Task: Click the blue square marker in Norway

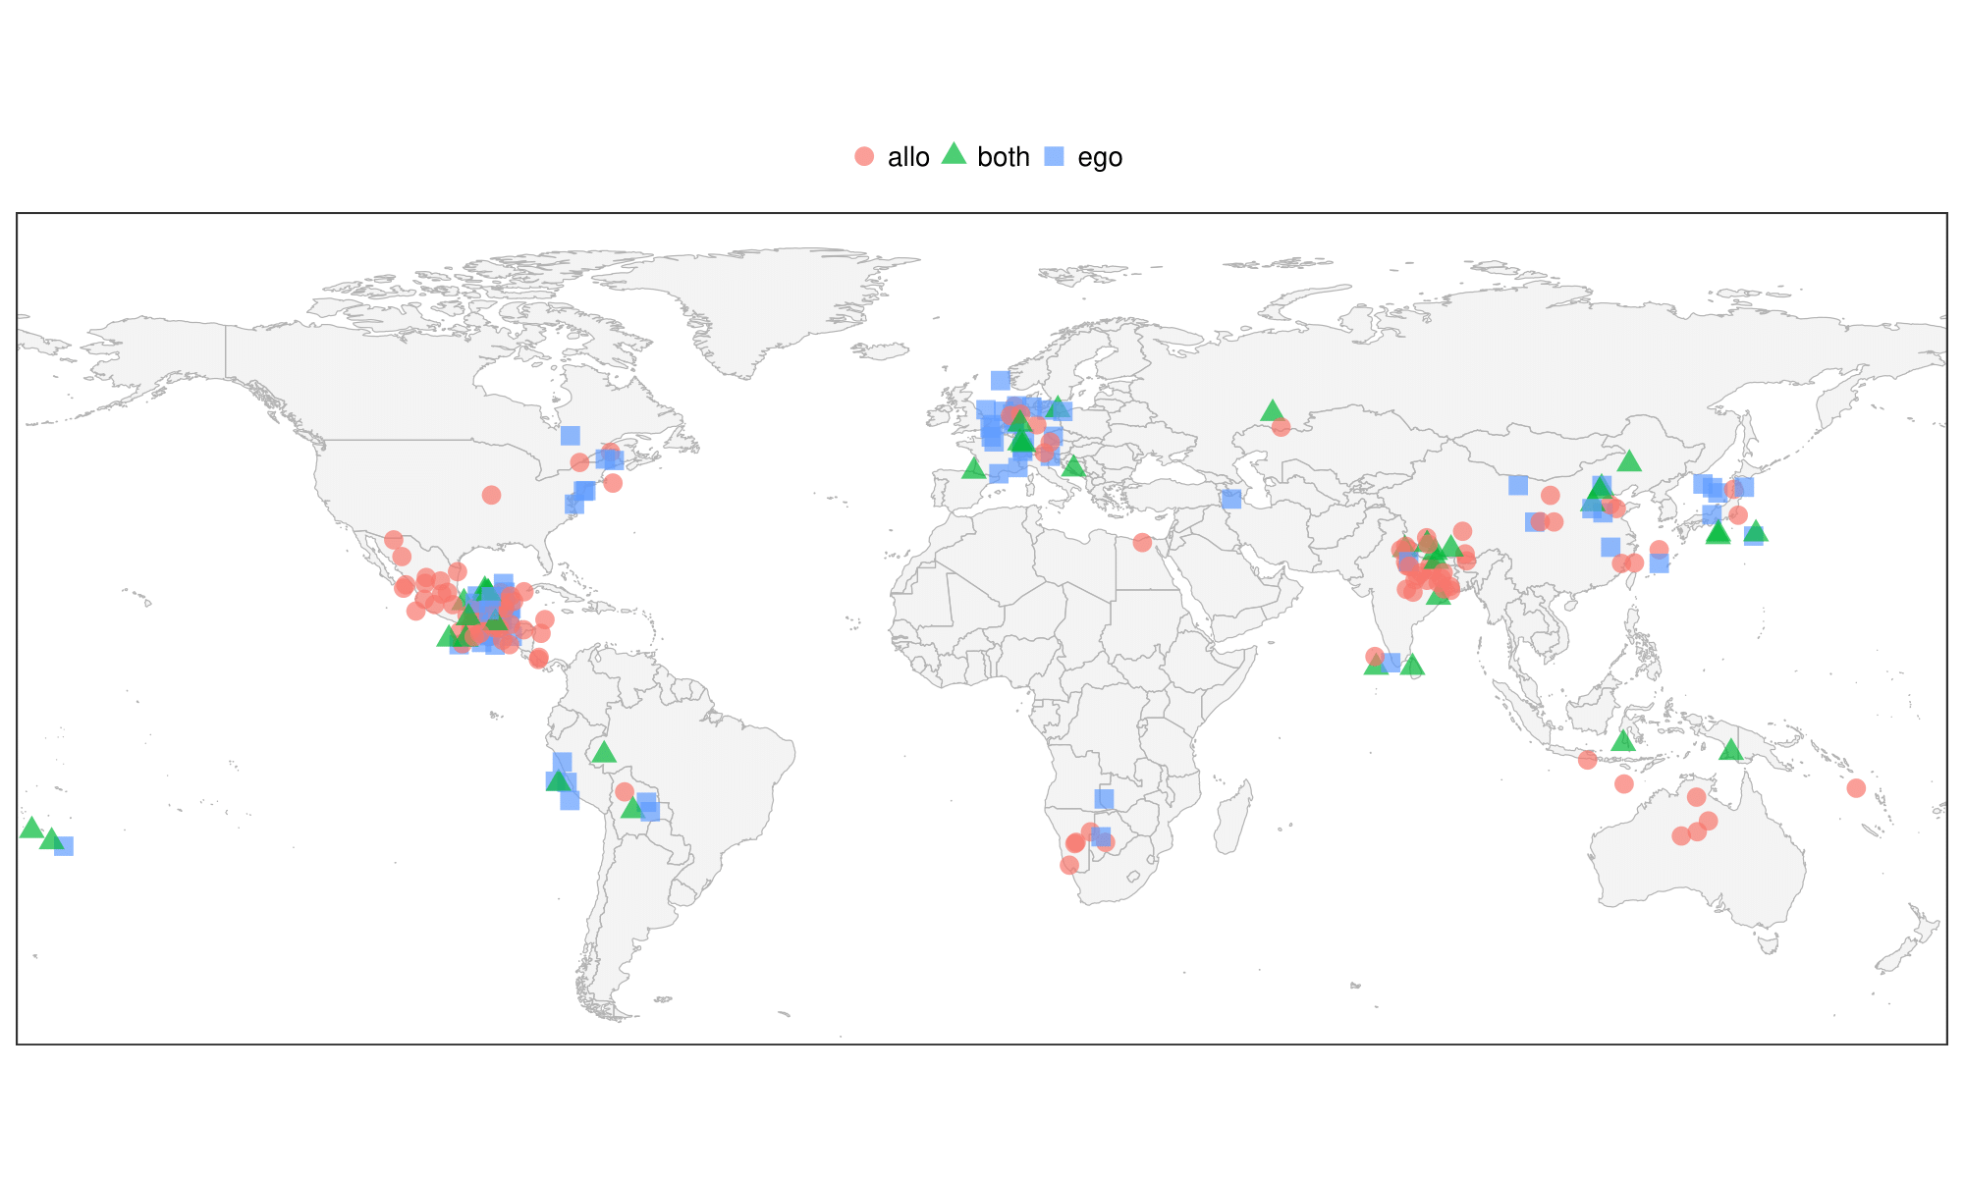Action: (1001, 381)
